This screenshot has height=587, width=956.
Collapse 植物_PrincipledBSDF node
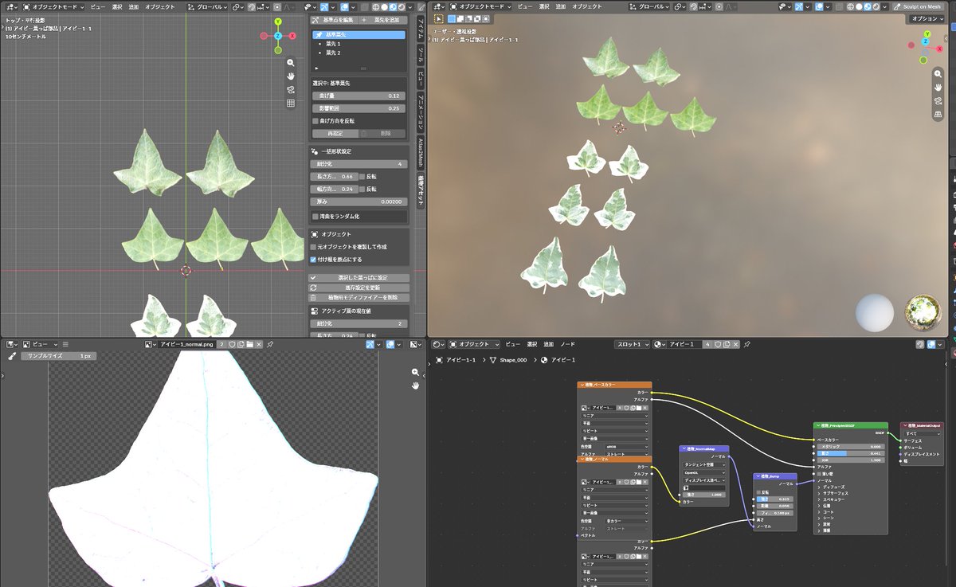click(x=818, y=425)
